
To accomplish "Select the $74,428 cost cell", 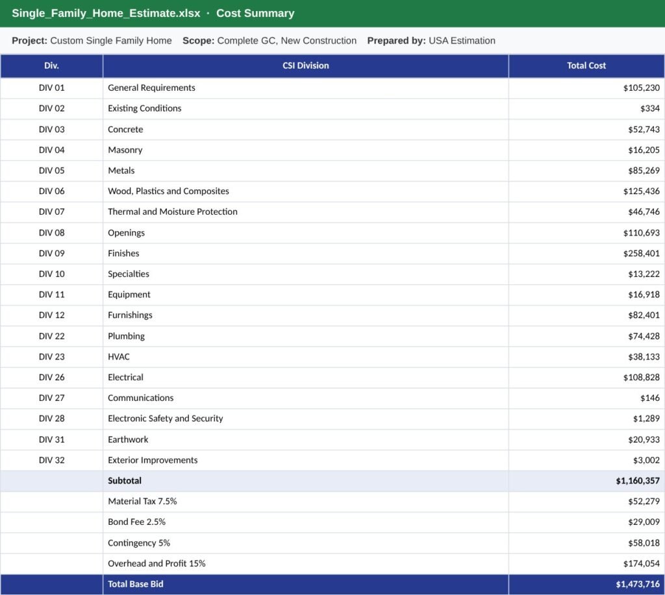I will coord(586,336).
